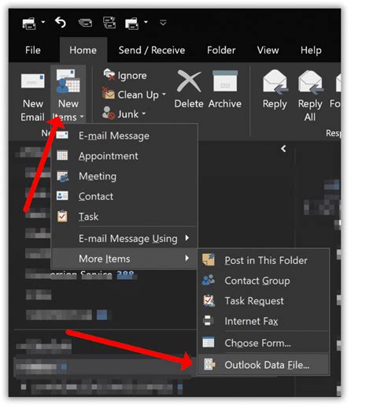Open the File tab
This screenshot has height=416, width=373.
coord(33,50)
